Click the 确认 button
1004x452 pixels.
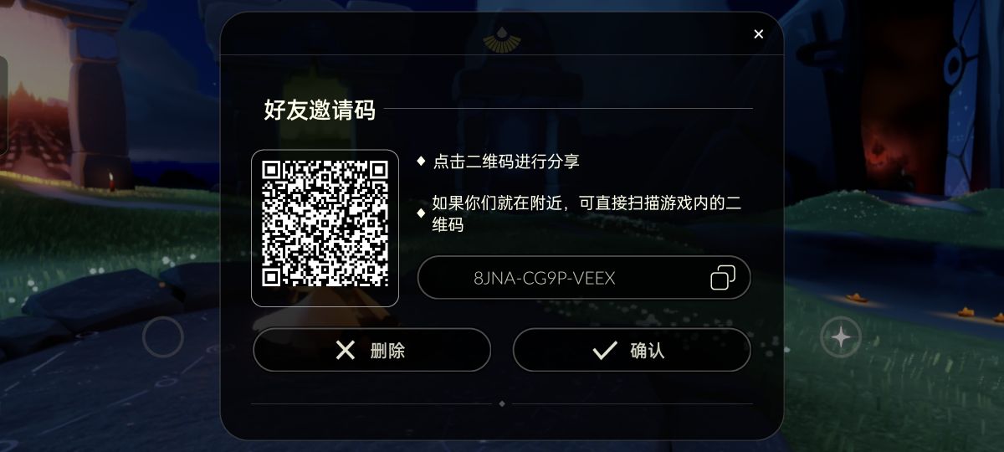(632, 350)
